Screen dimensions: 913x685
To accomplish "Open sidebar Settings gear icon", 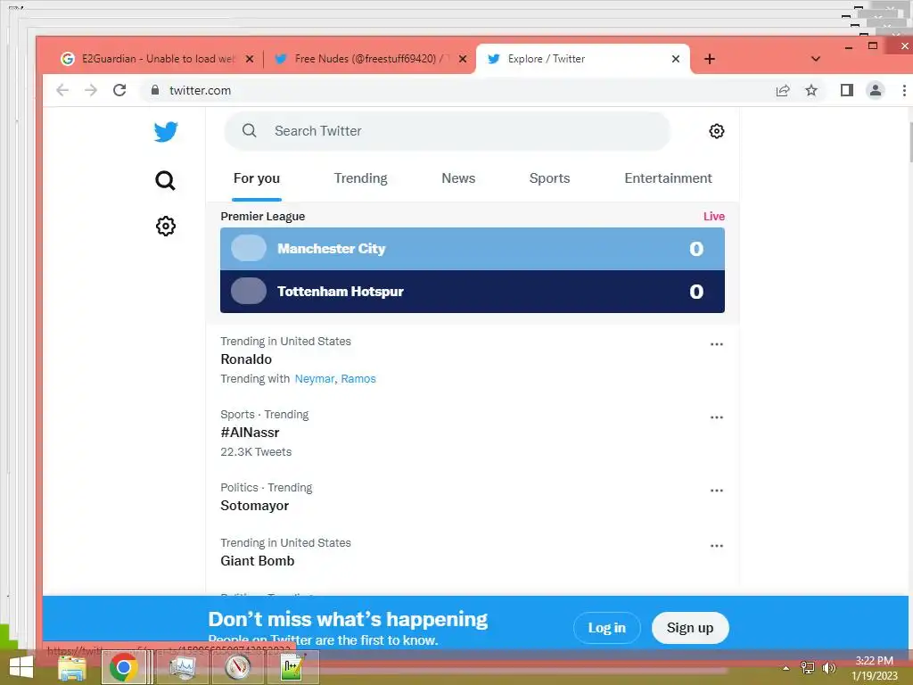I will click(165, 226).
